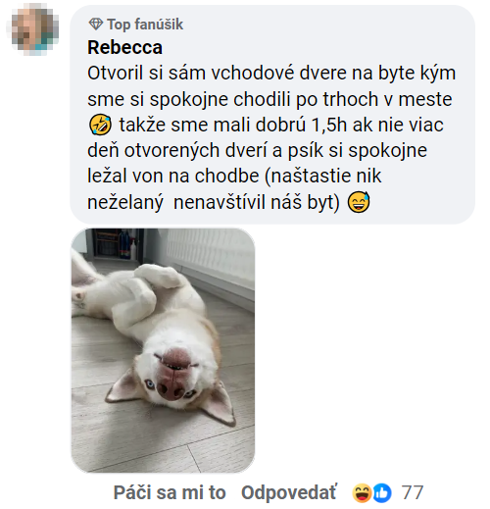Click the husky's pink nose in the photo
490x509 pixels.
tap(171, 390)
